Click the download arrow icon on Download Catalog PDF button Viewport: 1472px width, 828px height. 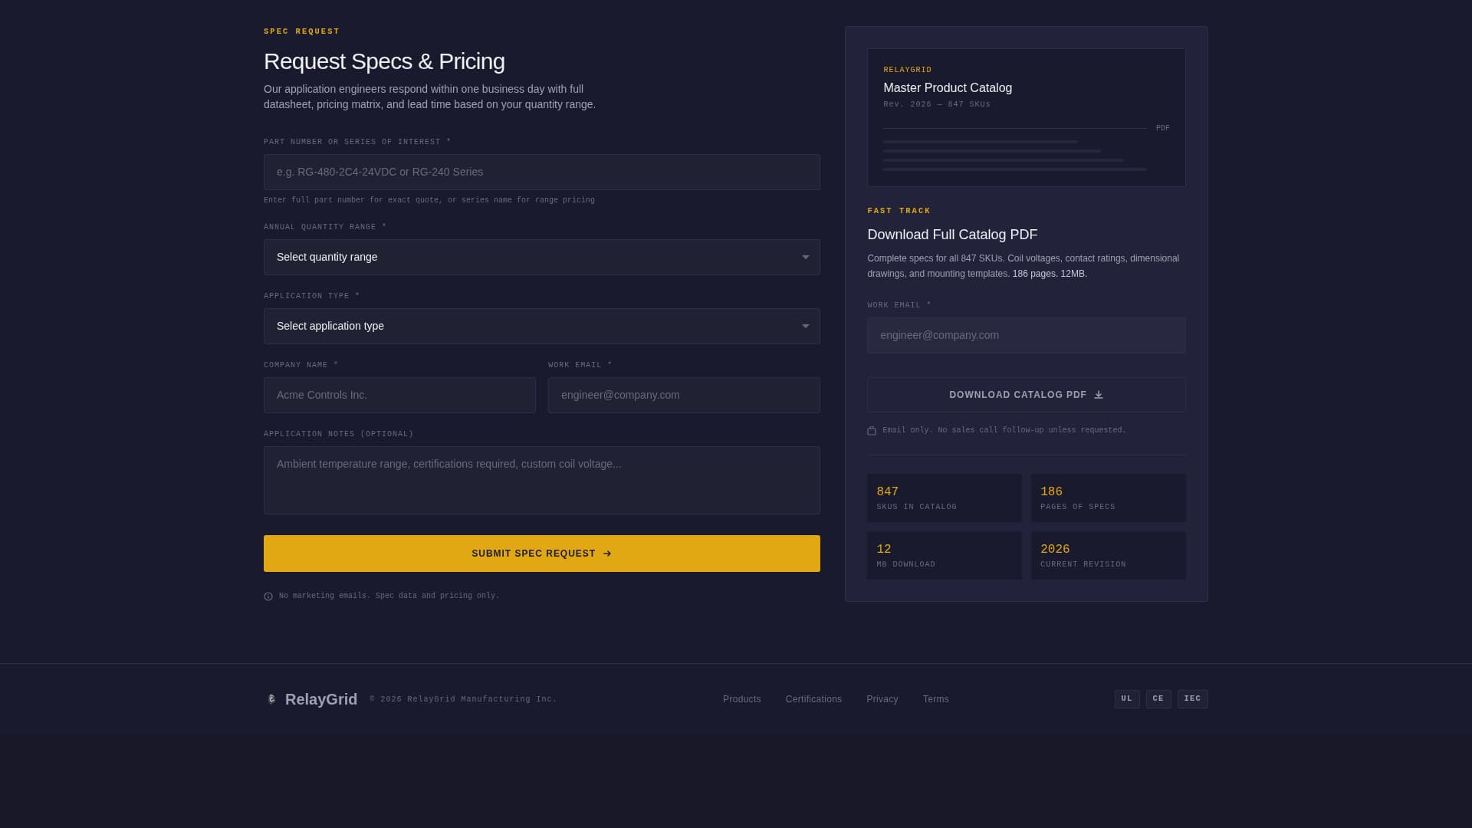coord(1098,394)
